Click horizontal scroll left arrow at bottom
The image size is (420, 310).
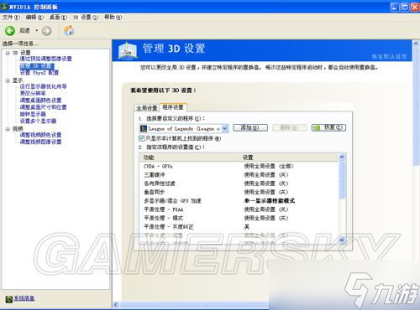pyautogui.click(x=116, y=305)
